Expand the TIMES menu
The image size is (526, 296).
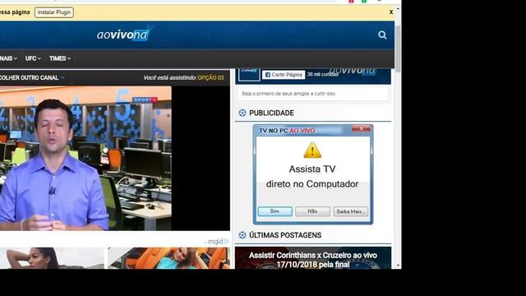tap(60, 58)
